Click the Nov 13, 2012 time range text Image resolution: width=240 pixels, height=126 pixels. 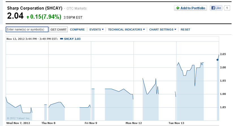[x=32, y=39]
